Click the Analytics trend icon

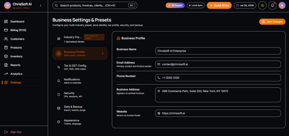coord(6,74)
